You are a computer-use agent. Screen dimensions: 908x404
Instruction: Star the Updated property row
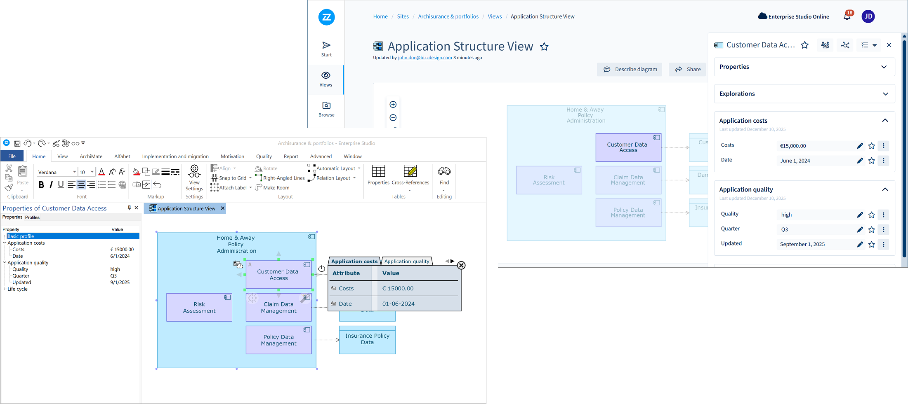872,245
